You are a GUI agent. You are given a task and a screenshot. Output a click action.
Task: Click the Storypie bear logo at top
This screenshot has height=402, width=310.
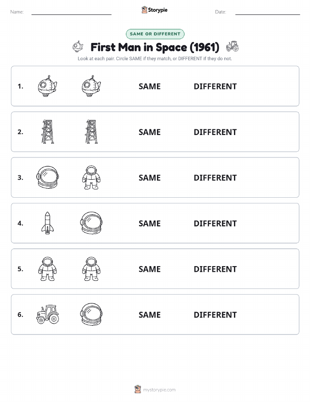click(x=145, y=10)
